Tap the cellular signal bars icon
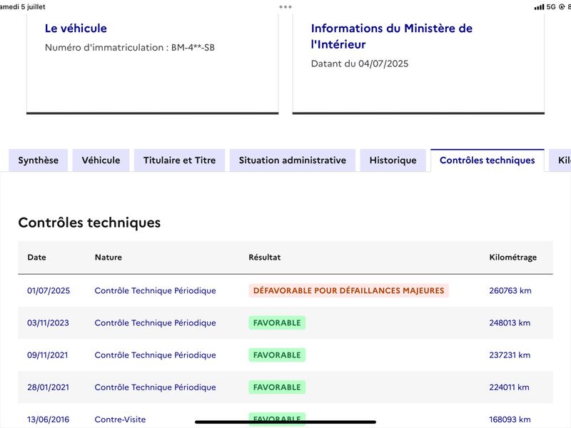Image resolution: width=571 pixels, height=428 pixels. coord(539,7)
